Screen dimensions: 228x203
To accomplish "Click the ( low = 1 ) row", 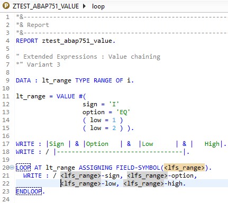I will point(103,120).
